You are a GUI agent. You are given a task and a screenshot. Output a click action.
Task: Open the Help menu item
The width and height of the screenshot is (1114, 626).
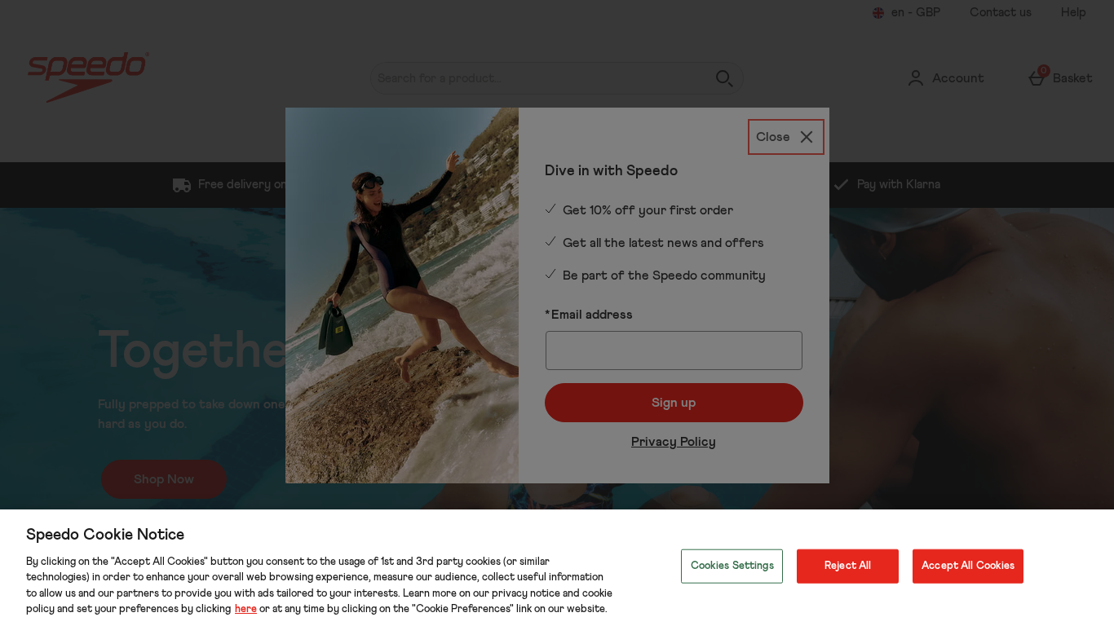pos(1073,12)
